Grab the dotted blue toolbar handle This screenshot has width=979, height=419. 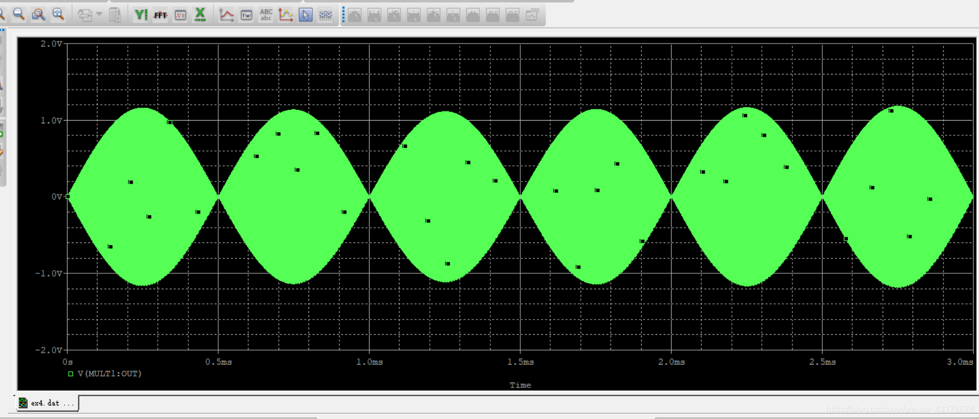(x=343, y=15)
